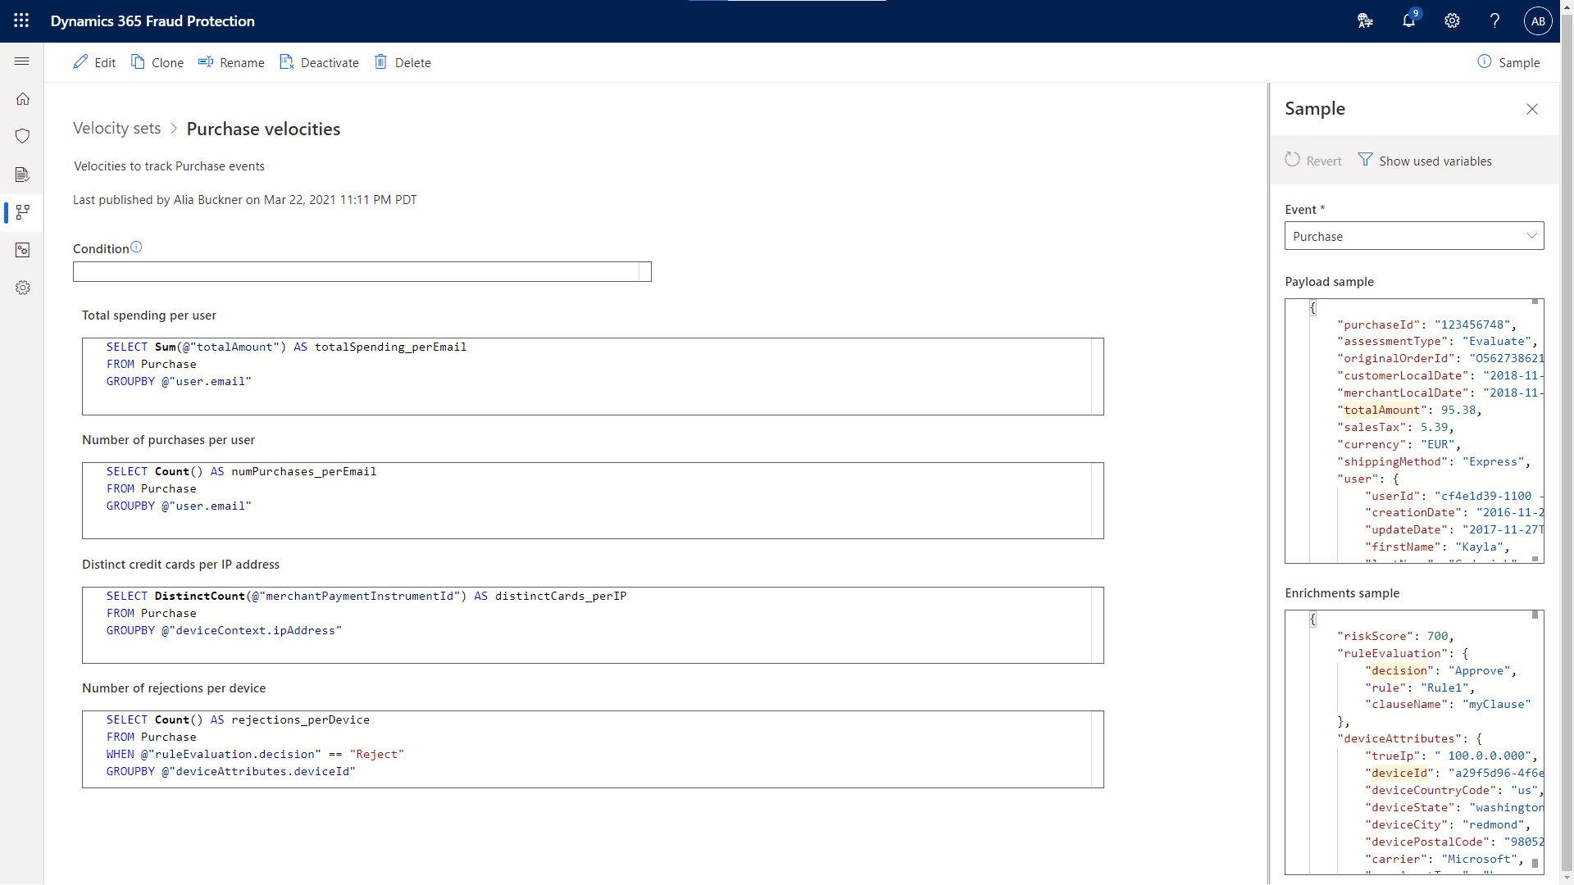Deactivate the velocity set
The height and width of the screenshot is (885, 1574).
(x=320, y=62)
